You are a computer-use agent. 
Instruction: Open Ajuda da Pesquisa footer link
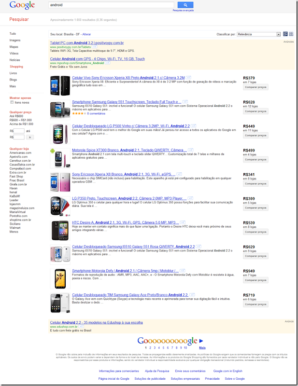point(157,371)
